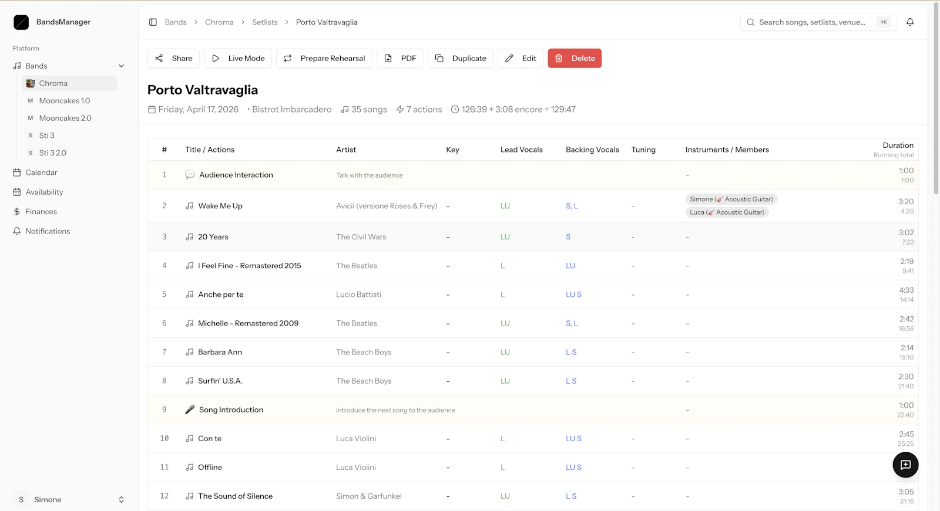This screenshot has height=511, width=940.
Task: Click the dollar icon for Finances
Action: click(x=17, y=212)
